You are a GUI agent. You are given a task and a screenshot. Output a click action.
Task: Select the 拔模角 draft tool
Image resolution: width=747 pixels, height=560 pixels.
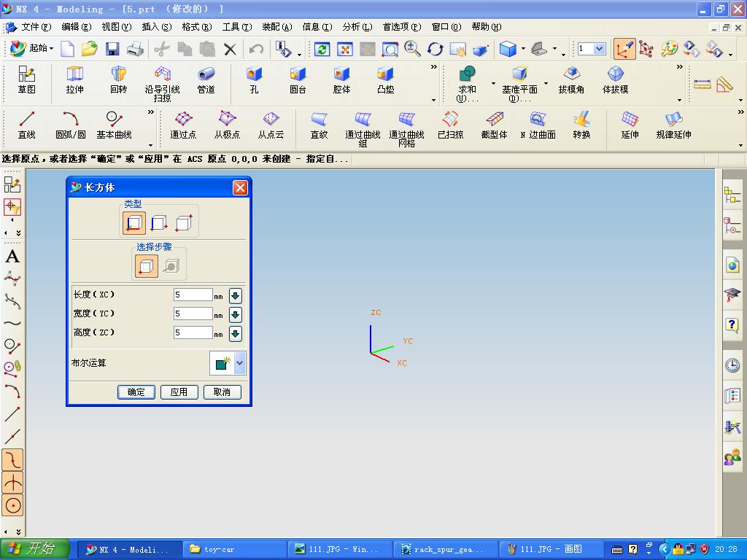(x=571, y=80)
